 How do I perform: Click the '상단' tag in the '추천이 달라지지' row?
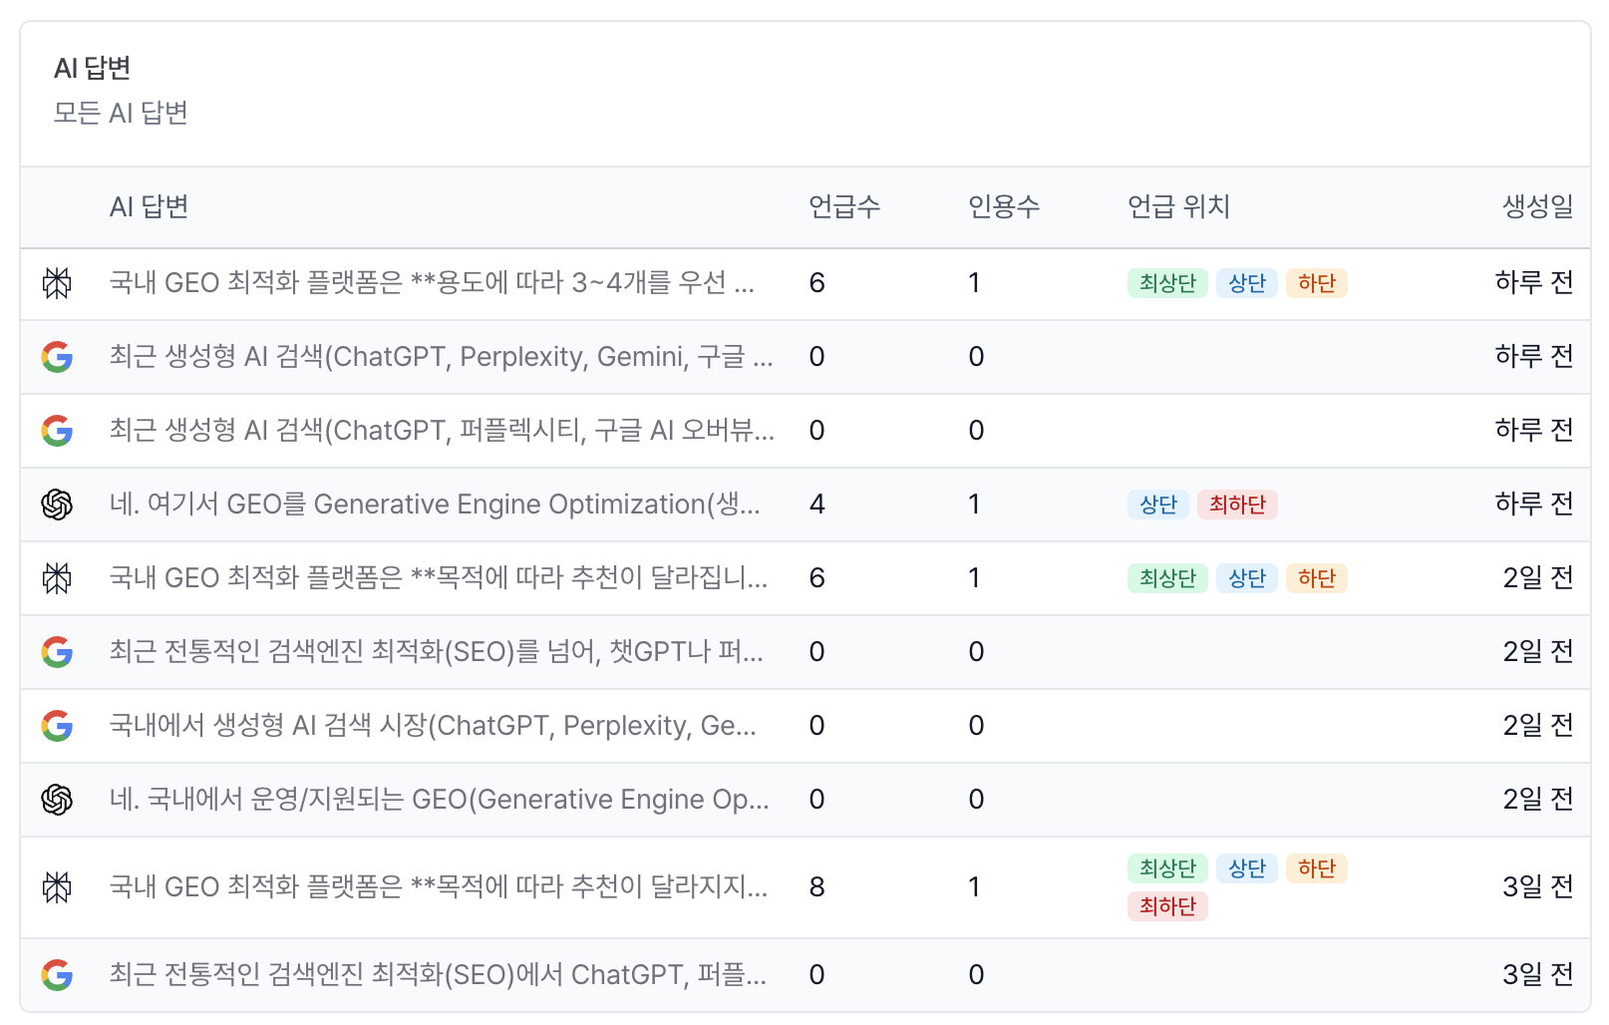[x=1247, y=868]
